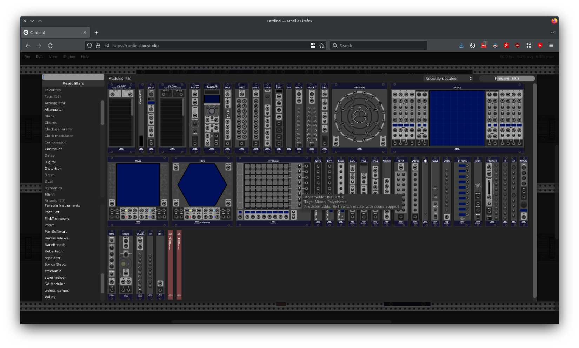
Task: Click the module browser search field
Action: tap(73, 77)
